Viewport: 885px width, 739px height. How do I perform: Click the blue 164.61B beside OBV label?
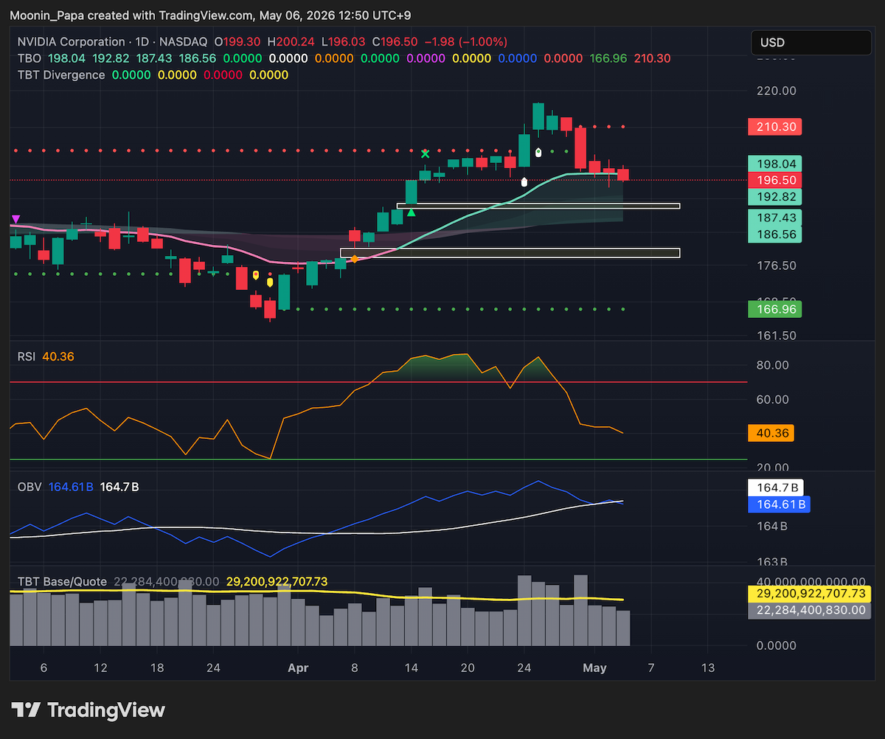[73, 487]
